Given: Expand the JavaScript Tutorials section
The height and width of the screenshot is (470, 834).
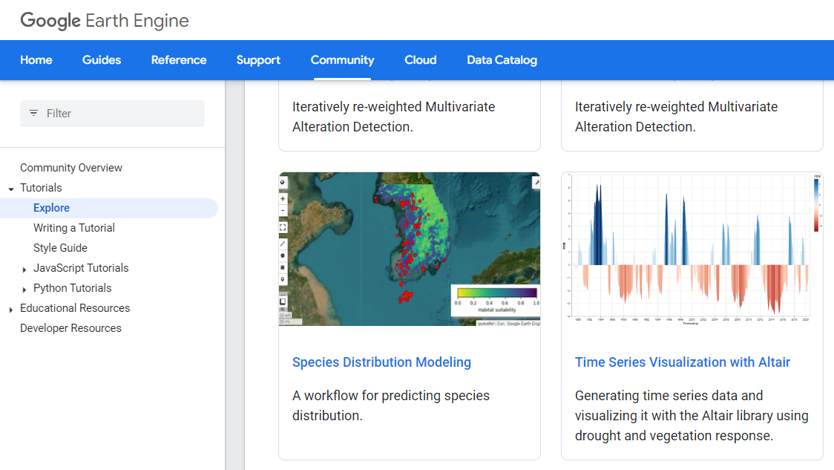Looking at the screenshot, I should click(x=23, y=268).
